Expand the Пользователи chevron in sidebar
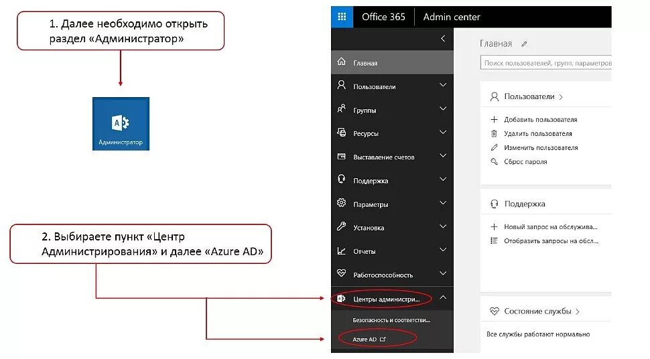Image resolution: width=650 pixels, height=359 pixels. [x=443, y=85]
